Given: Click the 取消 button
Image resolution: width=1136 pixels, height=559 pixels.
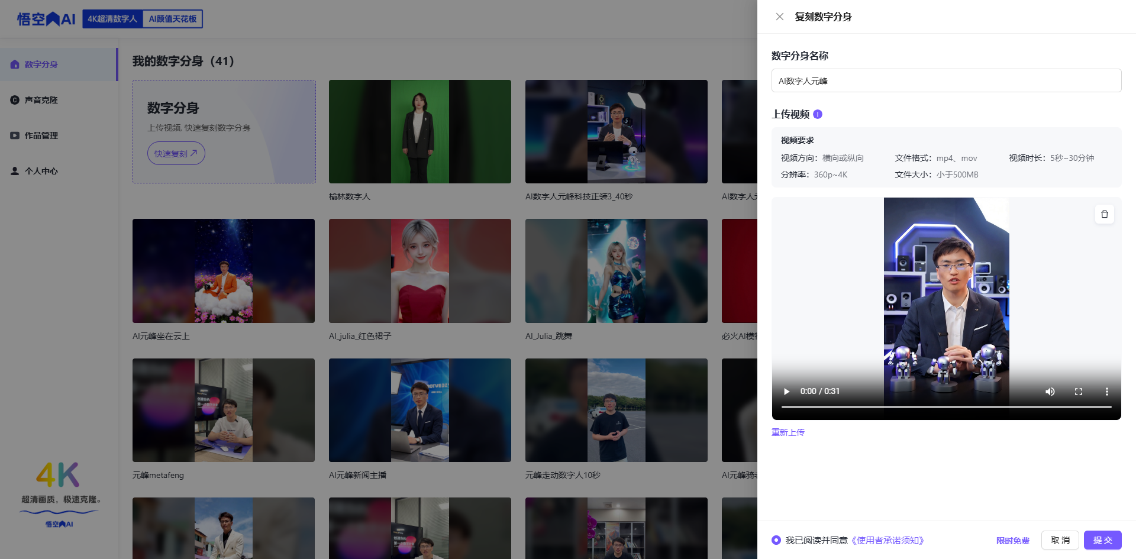Looking at the screenshot, I should point(1060,540).
